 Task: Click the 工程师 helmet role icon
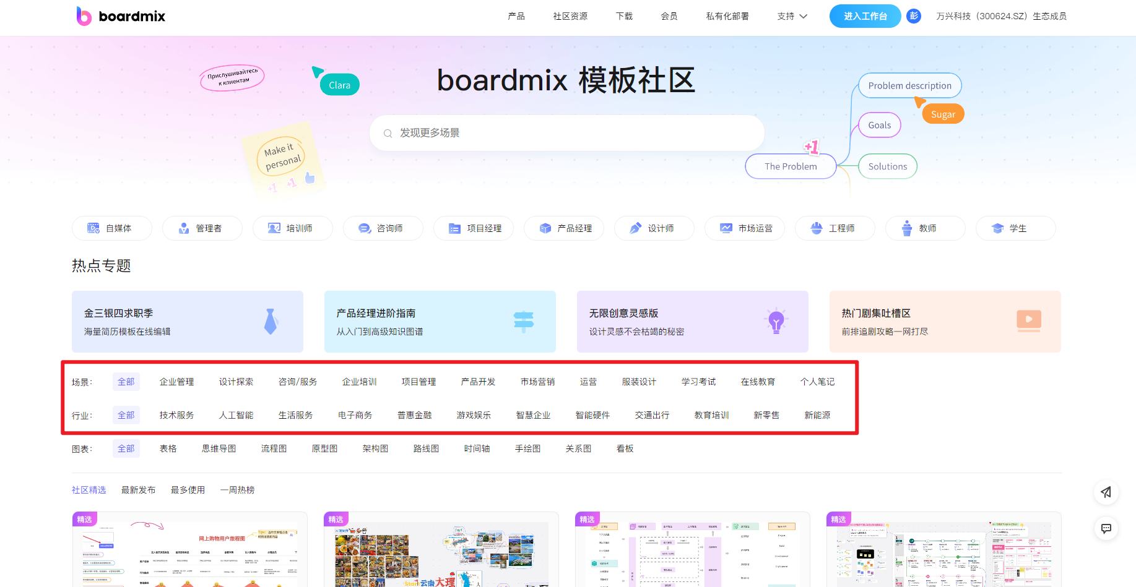click(x=816, y=228)
